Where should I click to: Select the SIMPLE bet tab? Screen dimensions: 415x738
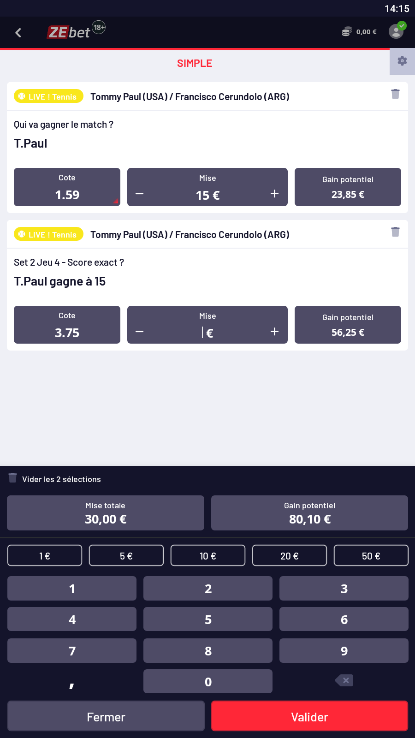click(195, 64)
